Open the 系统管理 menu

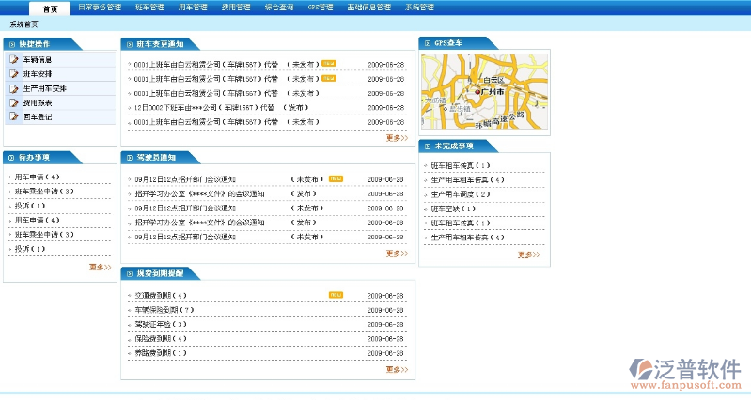(x=419, y=7)
